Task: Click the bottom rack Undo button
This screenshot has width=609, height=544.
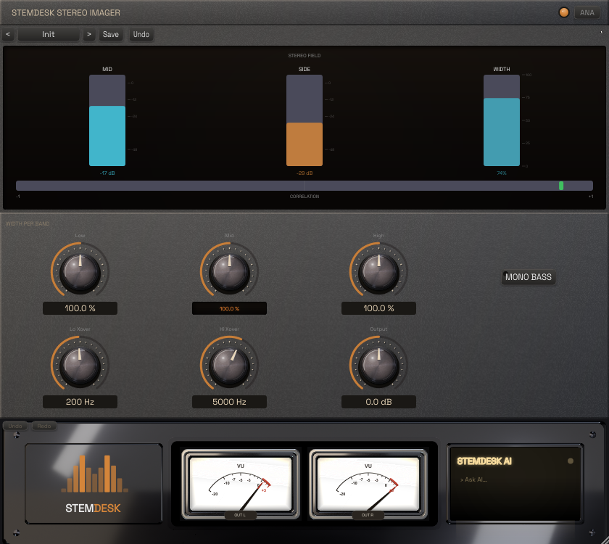Action: (x=15, y=426)
